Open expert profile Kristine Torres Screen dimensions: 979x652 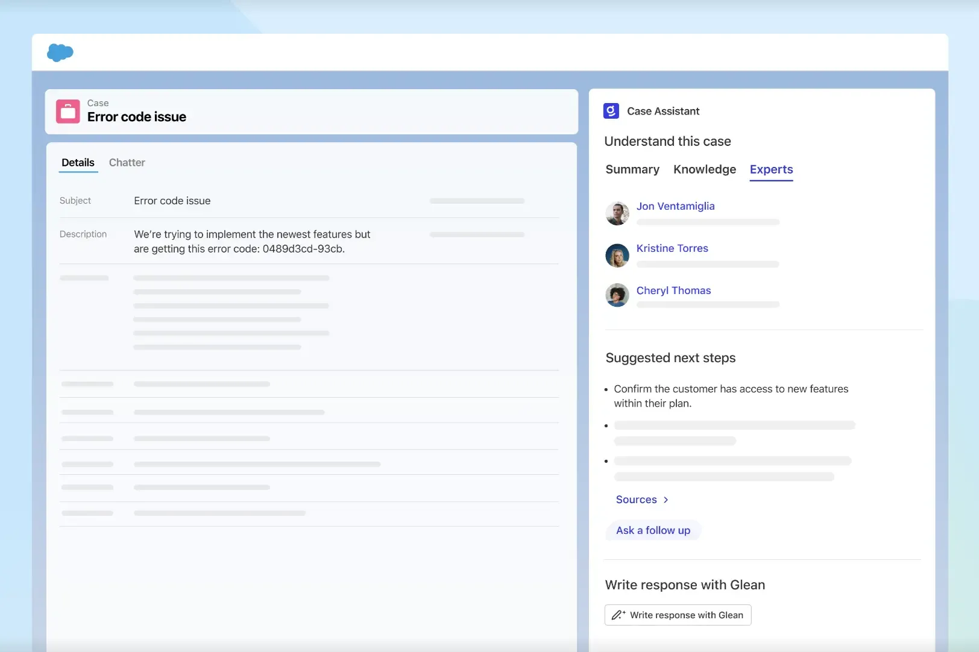click(x=672, y=248)
